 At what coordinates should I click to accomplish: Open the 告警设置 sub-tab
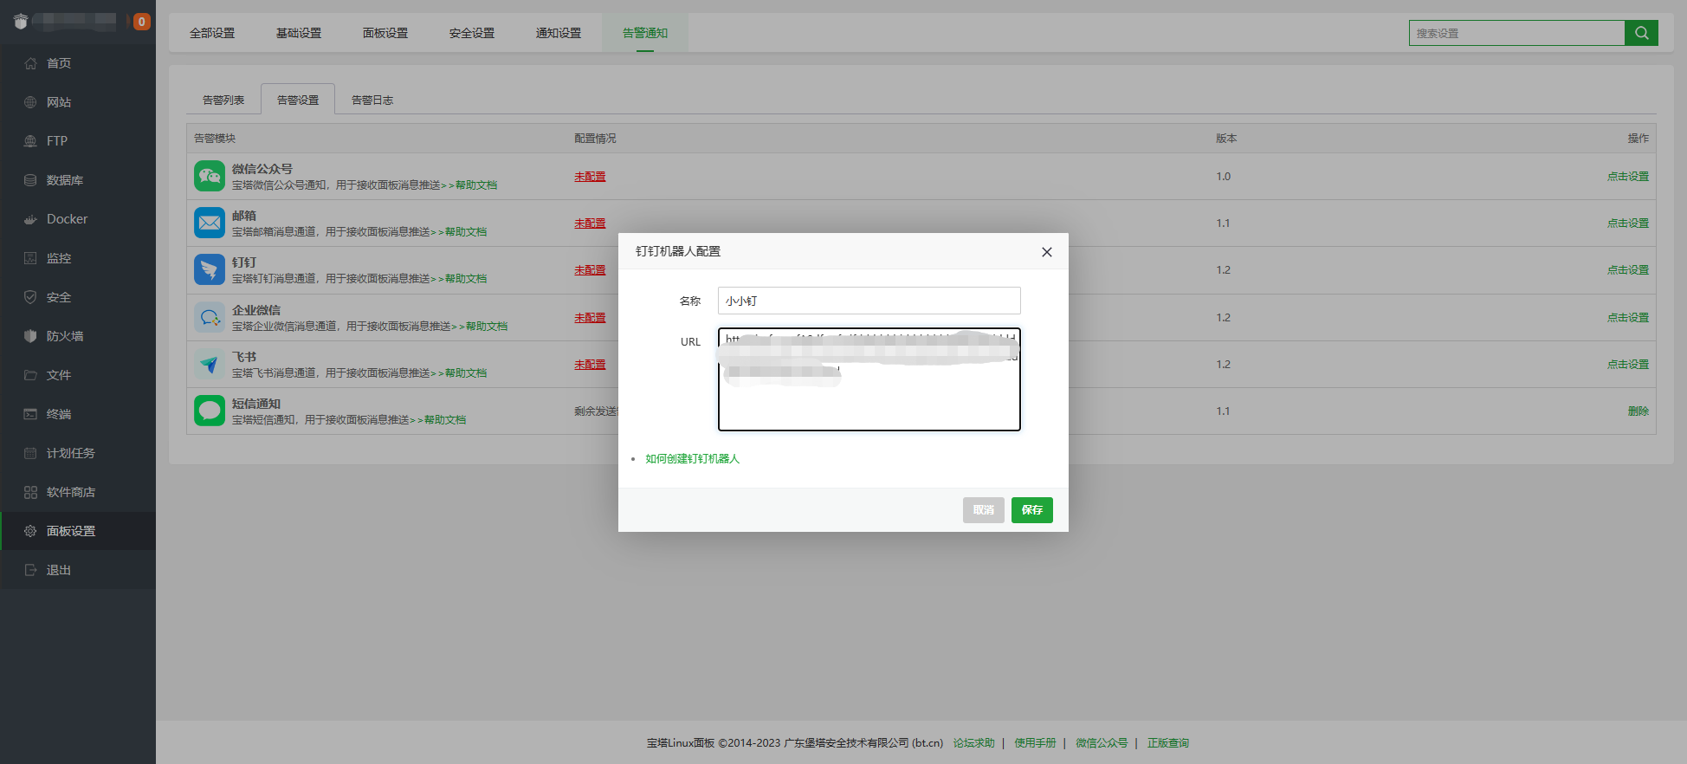298,100
